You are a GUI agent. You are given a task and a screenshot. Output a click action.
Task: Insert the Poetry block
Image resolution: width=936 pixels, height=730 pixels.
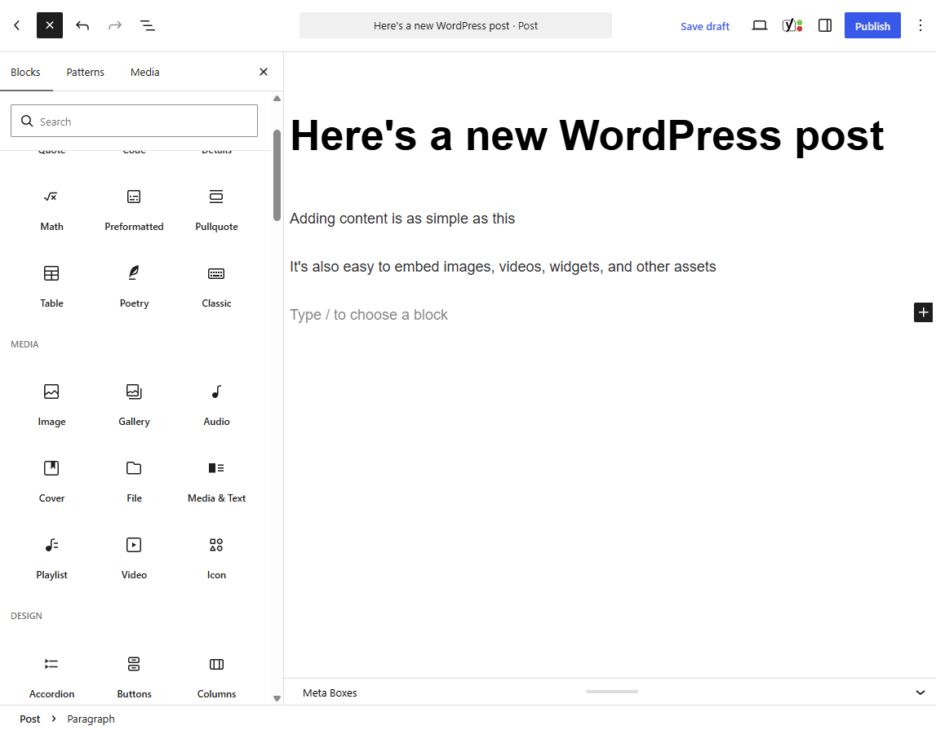click(134, 287)
